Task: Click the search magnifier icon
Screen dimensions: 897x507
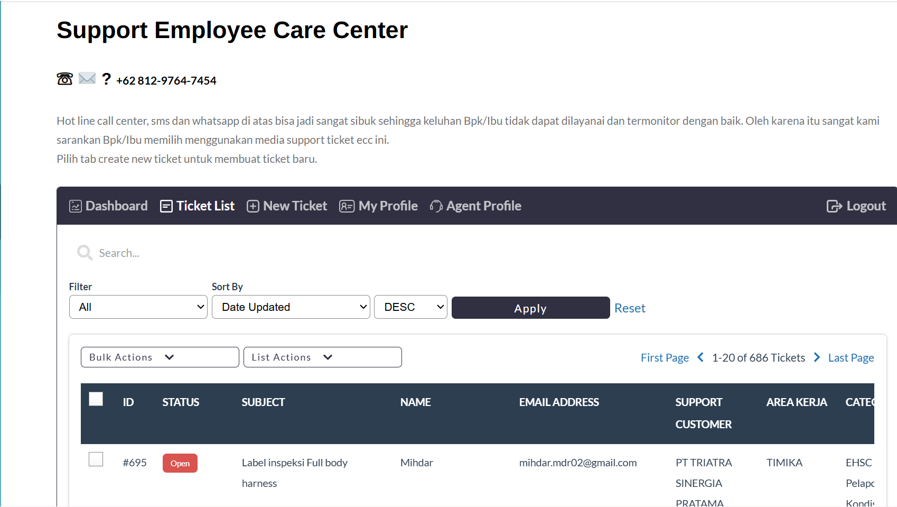Action: 84,252
